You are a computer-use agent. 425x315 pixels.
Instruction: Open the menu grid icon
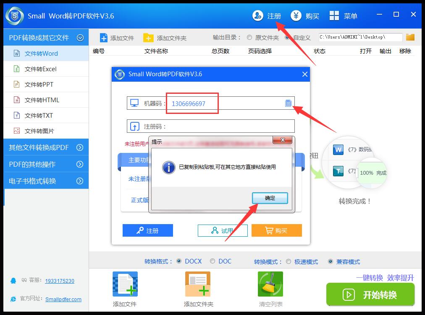pyautogui.click(x=334, y=16)
